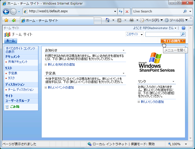Image resolution: width=195 pixels, height=149 pixels.
Task: Stop loading with the red X icon
Action: click(x=127, y=11)
